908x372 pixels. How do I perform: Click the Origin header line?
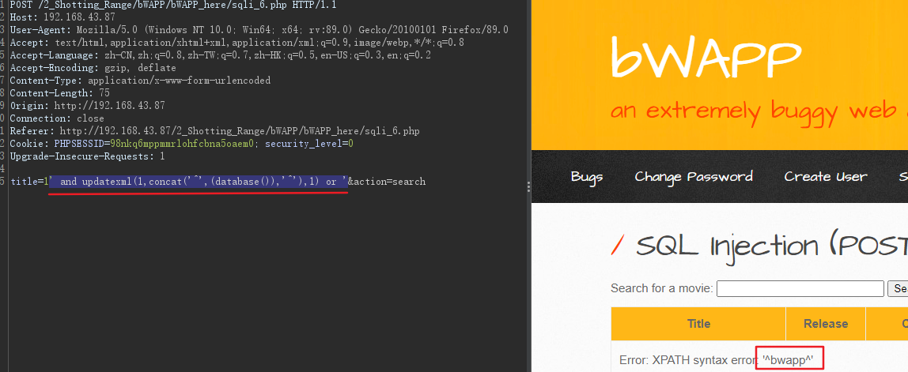(88, 106)
